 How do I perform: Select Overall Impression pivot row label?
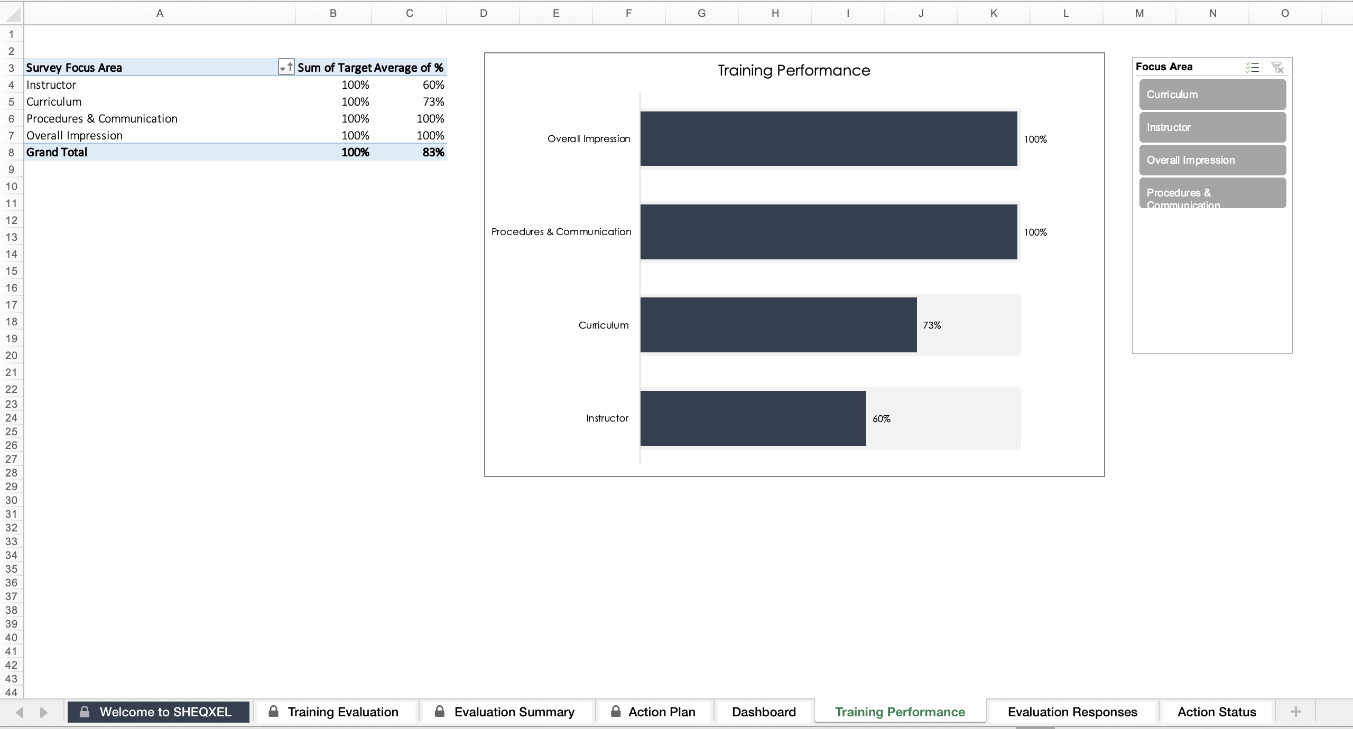[x=160, y=135]
